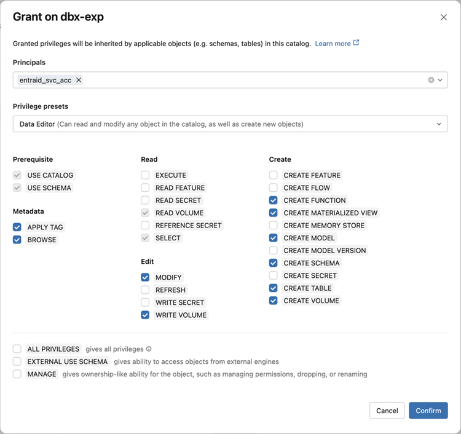Enable the REFRESH checkbox

pos(145,290)
